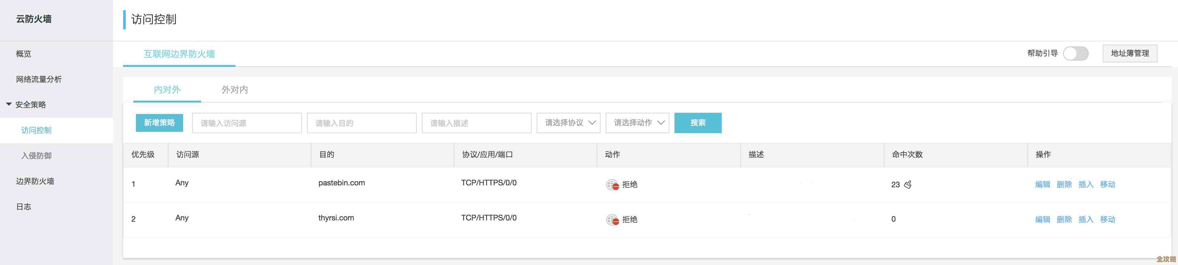Open 入侵防御 sidebar item
Screen dimensions: 1178x265
[x=37, y=156]
